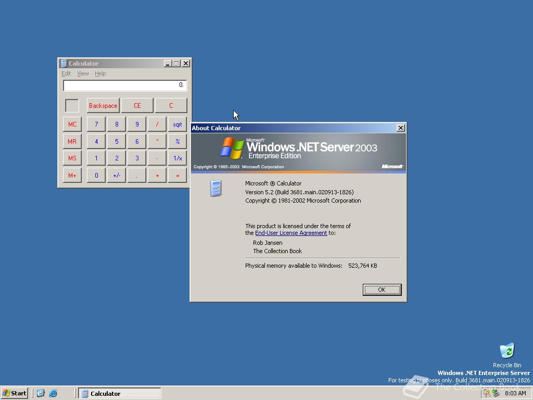The height and width of the screenshot is (400, 533).
Task: Select the Calculator taskbar button
Action: [x=120, y=393]
